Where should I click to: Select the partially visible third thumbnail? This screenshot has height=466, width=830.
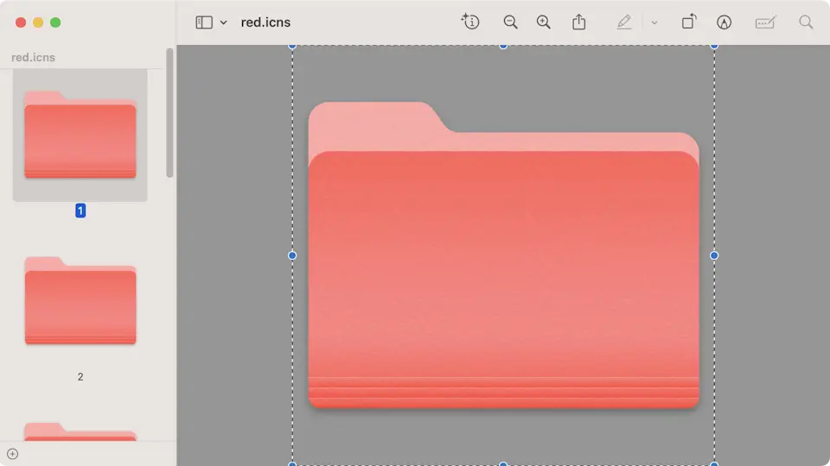click(80, 431)
